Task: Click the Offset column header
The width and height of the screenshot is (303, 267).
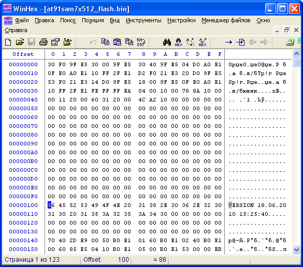Action: coord(23,54)
